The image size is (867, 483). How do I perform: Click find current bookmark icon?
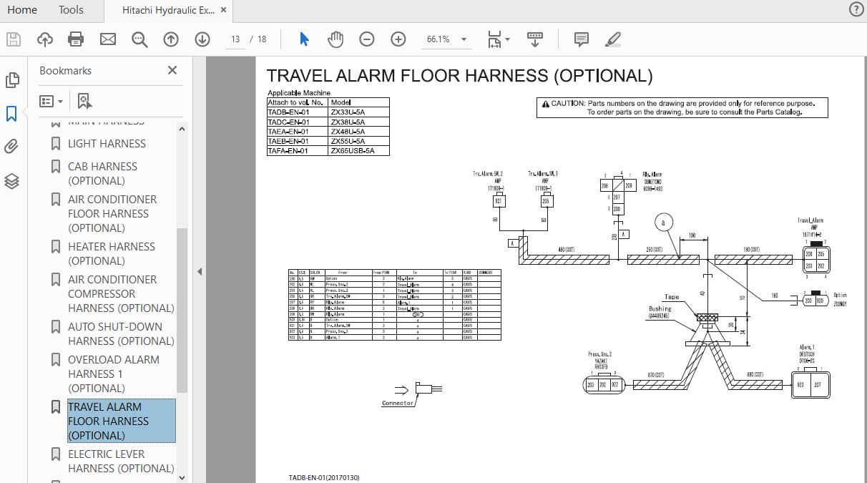(84, 102)
